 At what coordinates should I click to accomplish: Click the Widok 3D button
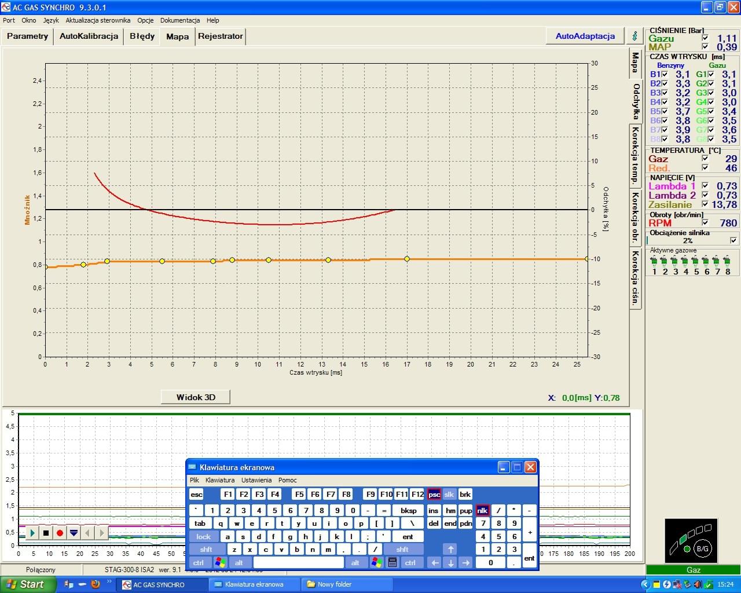click(196, 397)
